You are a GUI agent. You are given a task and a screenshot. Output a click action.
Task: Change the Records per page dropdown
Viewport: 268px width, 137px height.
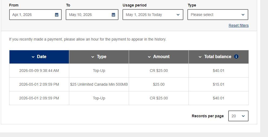[x=238, y=116]
